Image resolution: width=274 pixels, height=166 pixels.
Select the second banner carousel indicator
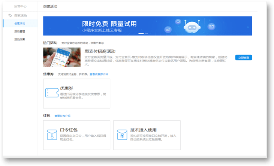[x=146, y=34]
